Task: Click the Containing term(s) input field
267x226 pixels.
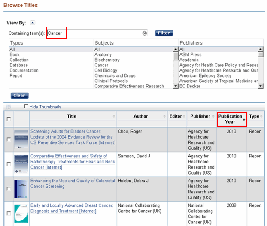Action: pyautogui.click(x=97, y=33)
